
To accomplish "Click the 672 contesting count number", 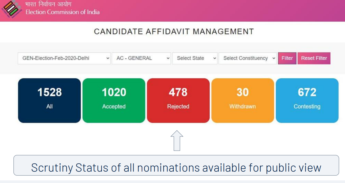I will coord(307,92).
